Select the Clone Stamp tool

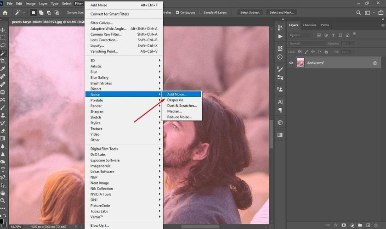click(x=3, y=115)
